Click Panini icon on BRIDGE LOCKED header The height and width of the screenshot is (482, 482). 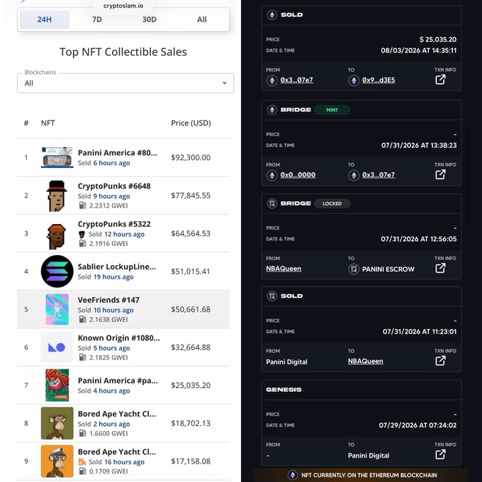271,203
